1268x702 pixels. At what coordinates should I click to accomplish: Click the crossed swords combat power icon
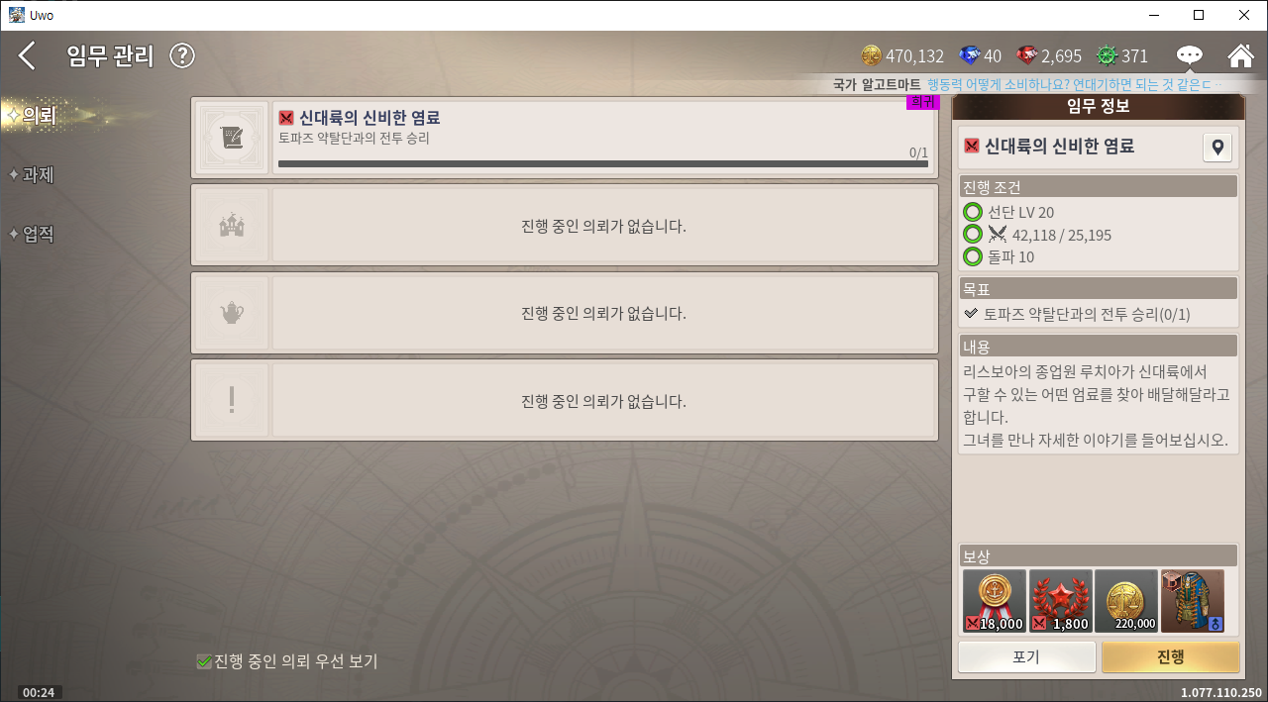pos(998,235)
